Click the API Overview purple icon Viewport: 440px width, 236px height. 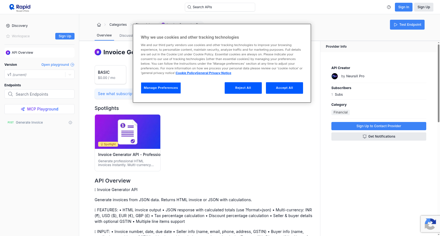click(8, 53)
